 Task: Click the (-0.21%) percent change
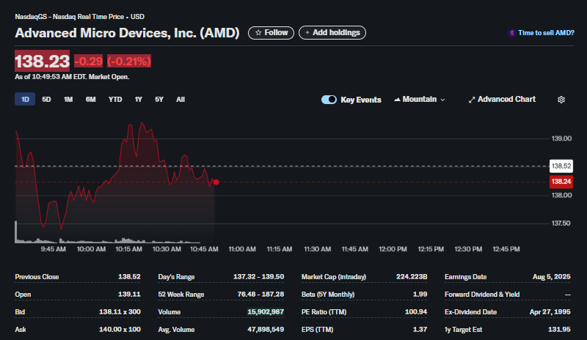click(129, 61)
